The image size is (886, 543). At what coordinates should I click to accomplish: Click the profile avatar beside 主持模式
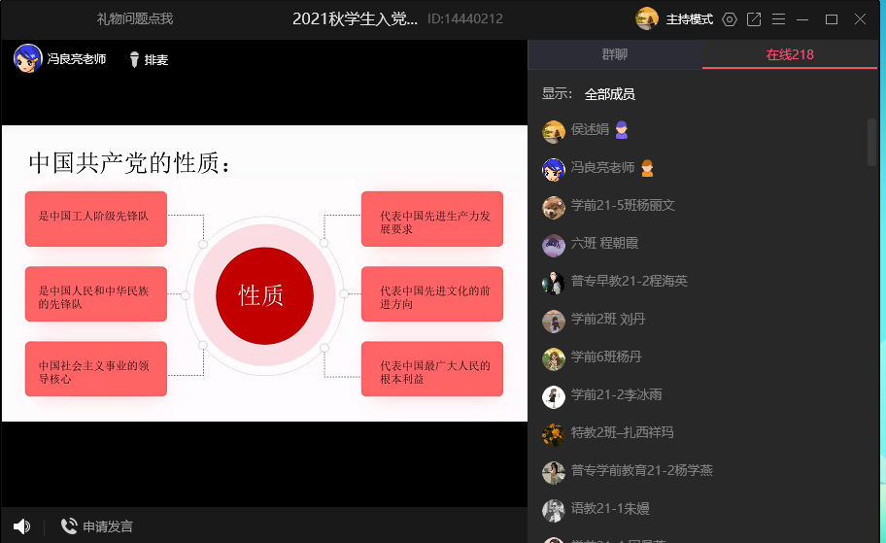(x=647, y=18)
